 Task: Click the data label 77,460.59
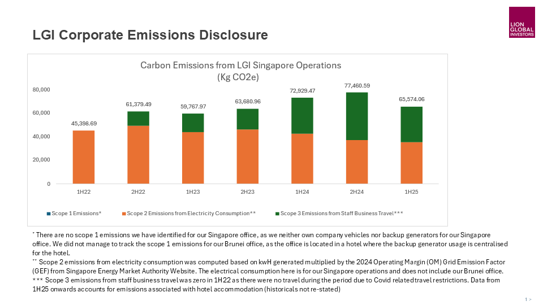[357, 85]
